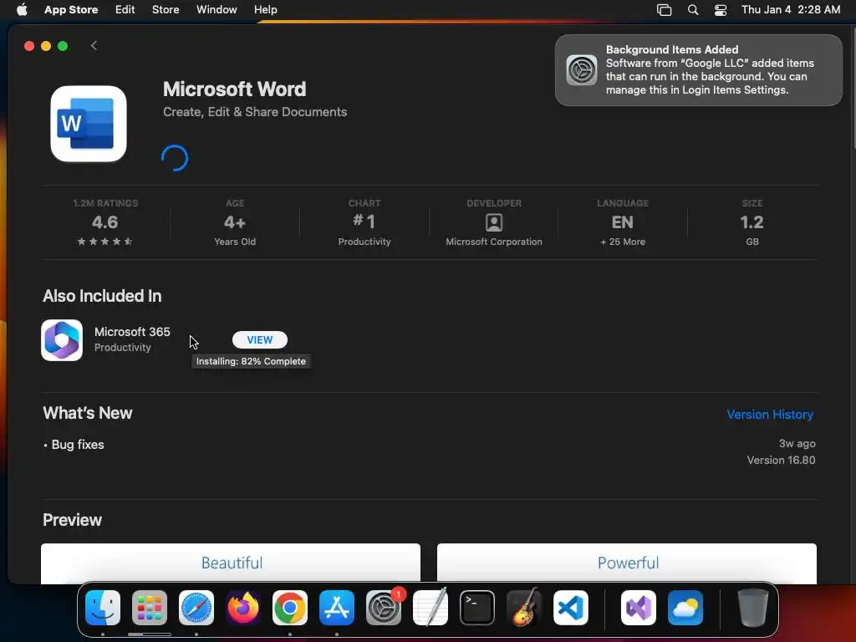Image resolution: width=856 pixels, height=642 pixels.
Task: Open the Version History link
Action: (x=770, y=415)
